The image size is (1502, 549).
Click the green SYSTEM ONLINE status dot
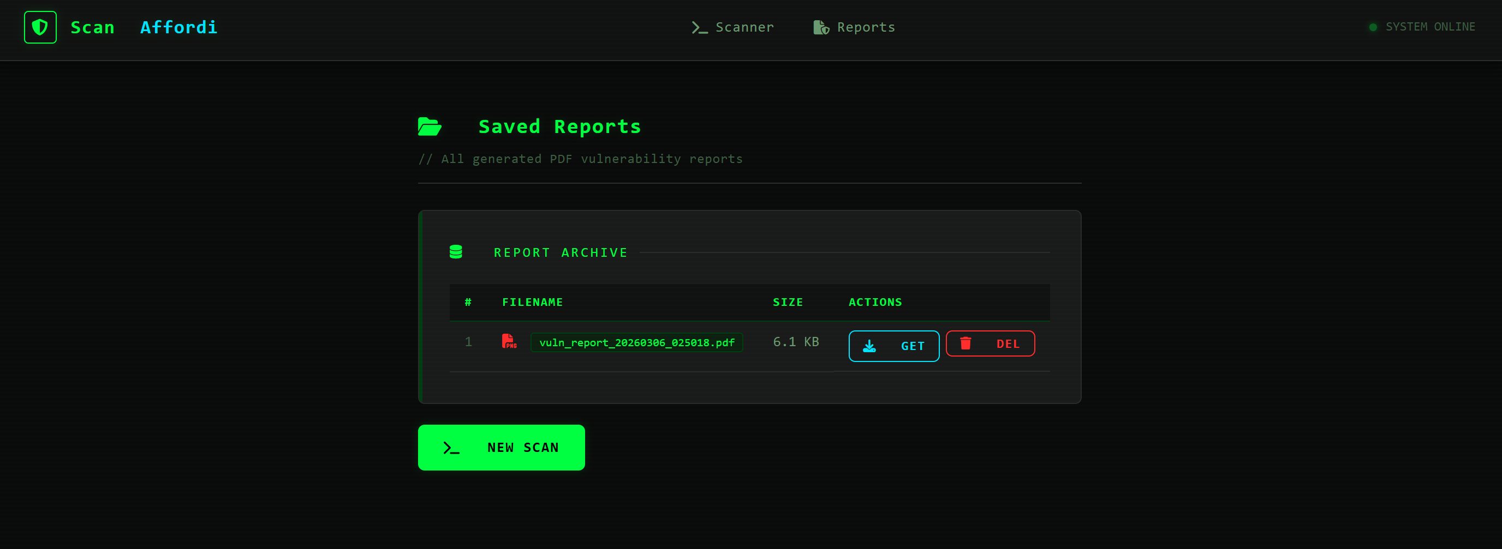(1373, 26)
